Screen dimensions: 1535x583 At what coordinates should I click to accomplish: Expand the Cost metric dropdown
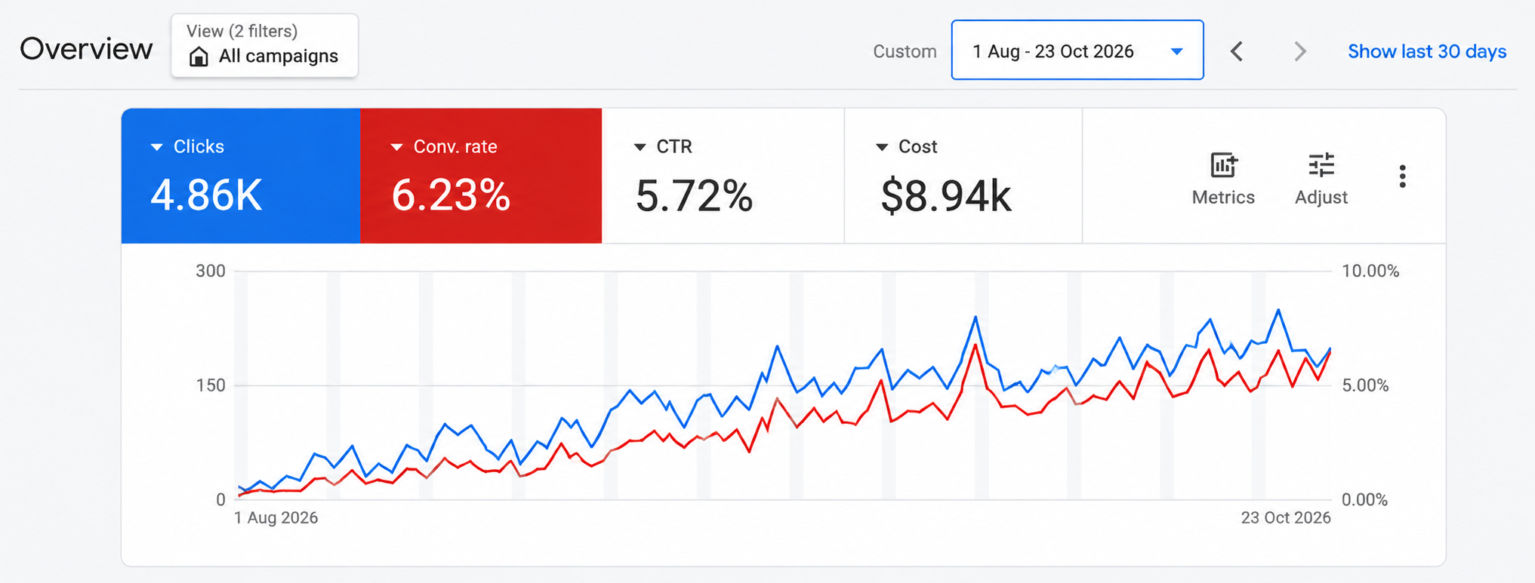pyautogui.click(x=881, y=147)
